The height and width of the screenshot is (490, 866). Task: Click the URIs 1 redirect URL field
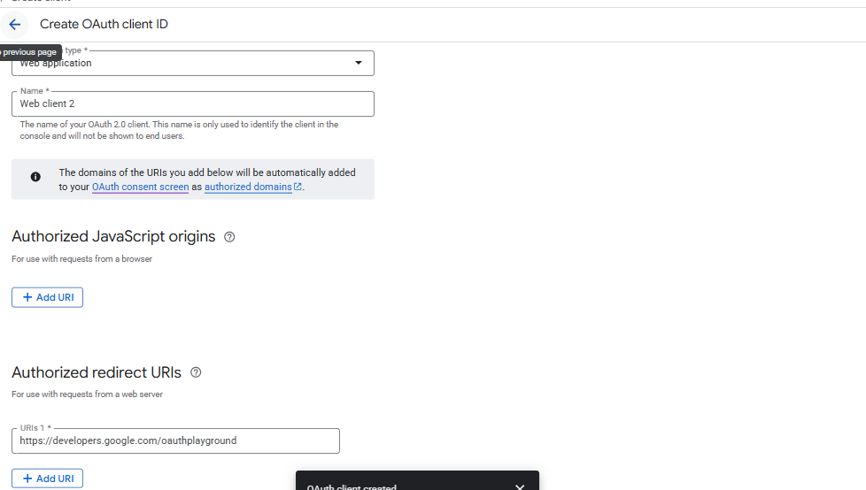175,440
